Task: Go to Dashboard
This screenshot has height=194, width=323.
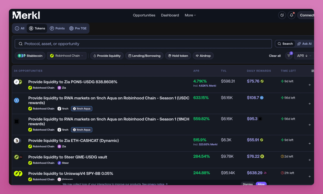Action: click(x=170, y=15)
